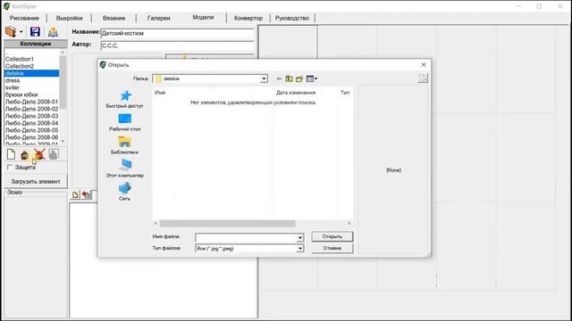Click the small new-page icon above the sketch area
The width and height of the screenshot is (572, 321).
75,194
